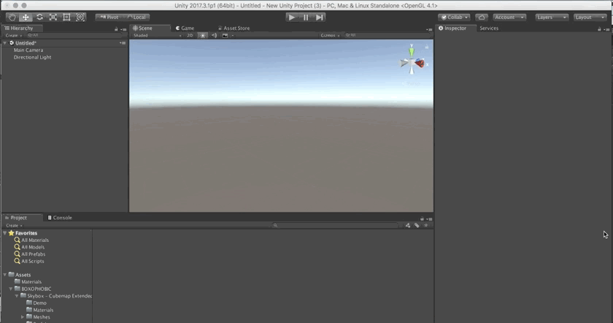Switch to the Asset Store tab
Screen dimensions: 613x323
(234, 28)
